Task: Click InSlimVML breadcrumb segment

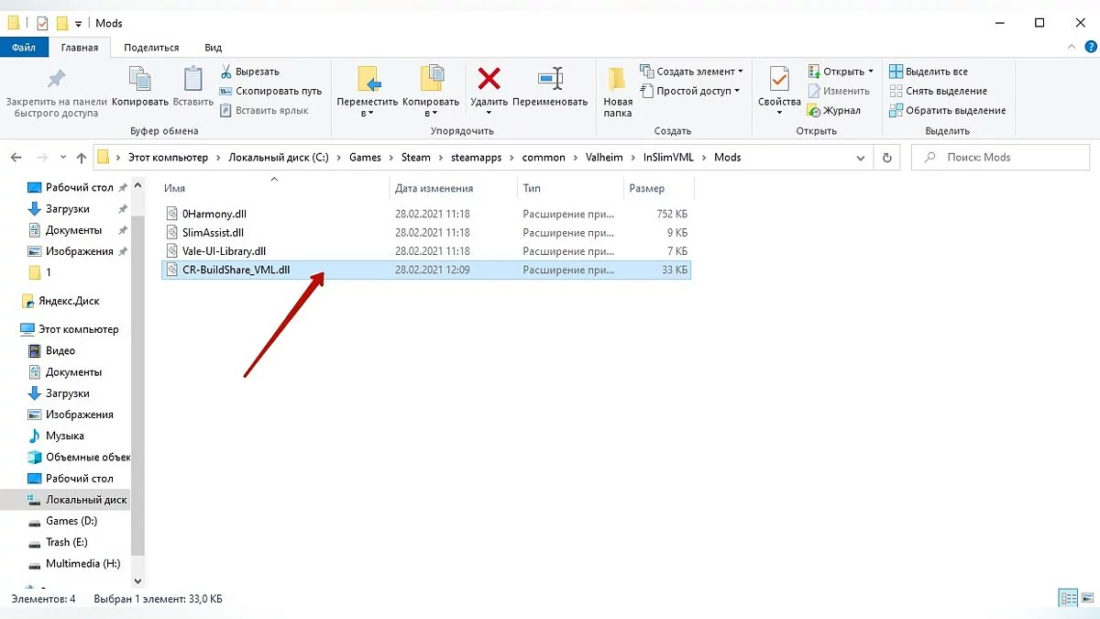Action: point(669,158)
